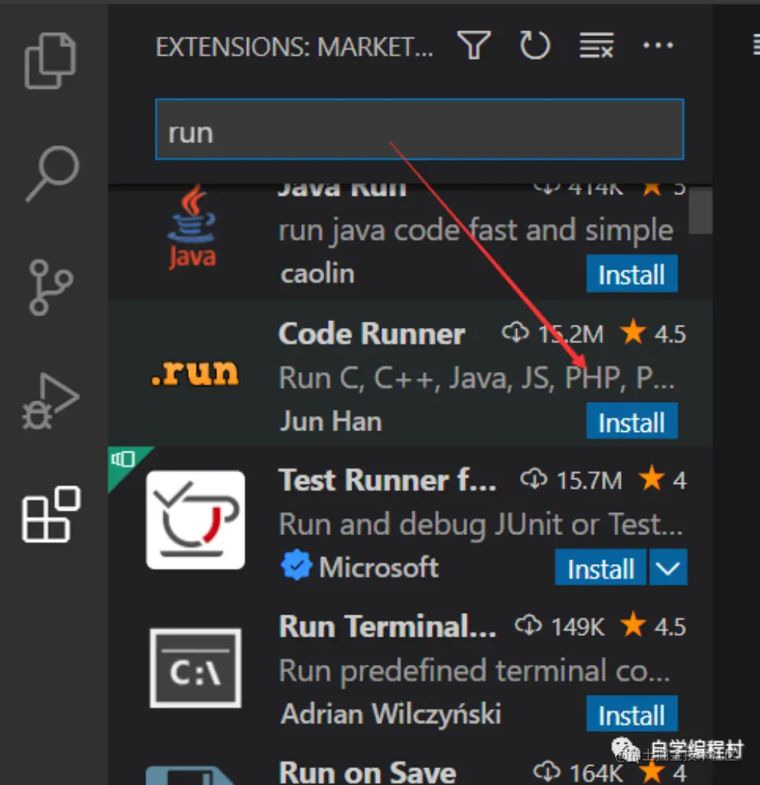Click the Run Terminal C:\ logo
The width and height of the screenshot is (760, 785).
[x=195, y=667]
